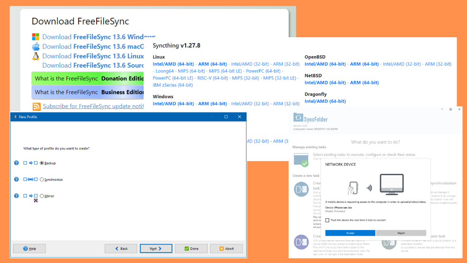Click the New Profile window title icon
The height and width of the screenshot is (263, 467).
tap(15, 117)
